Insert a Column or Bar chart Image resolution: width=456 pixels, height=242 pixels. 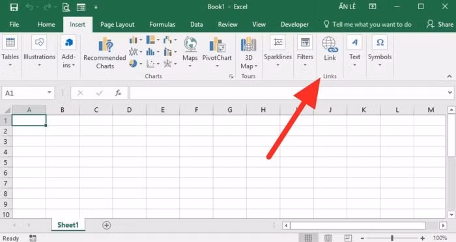pyautogui.click(x=135, y=40)
